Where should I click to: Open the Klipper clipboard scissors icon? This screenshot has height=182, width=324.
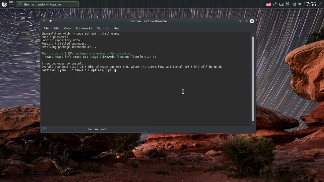click(287, 4)
